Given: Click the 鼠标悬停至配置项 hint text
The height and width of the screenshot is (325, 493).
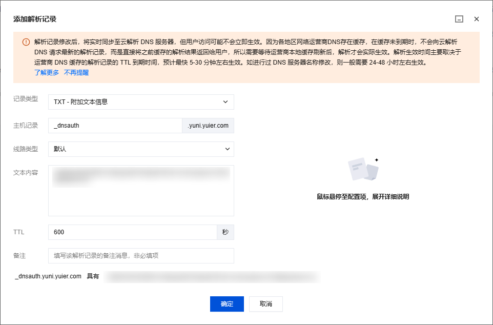Looking at the screenshot, I should (x=363, y=197).
